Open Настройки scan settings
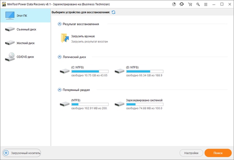The image size is (234, 160). coord(191,153)
